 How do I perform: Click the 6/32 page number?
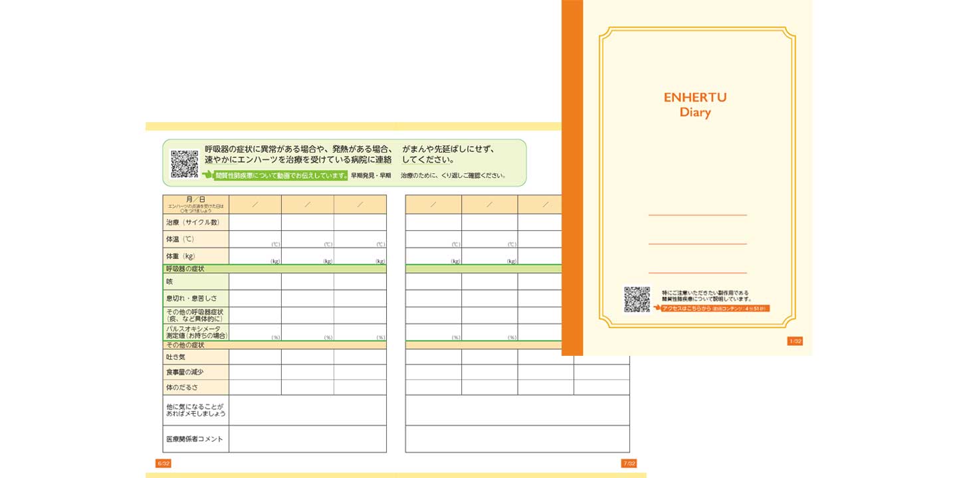pyautogui.click(x=163, y=463)
